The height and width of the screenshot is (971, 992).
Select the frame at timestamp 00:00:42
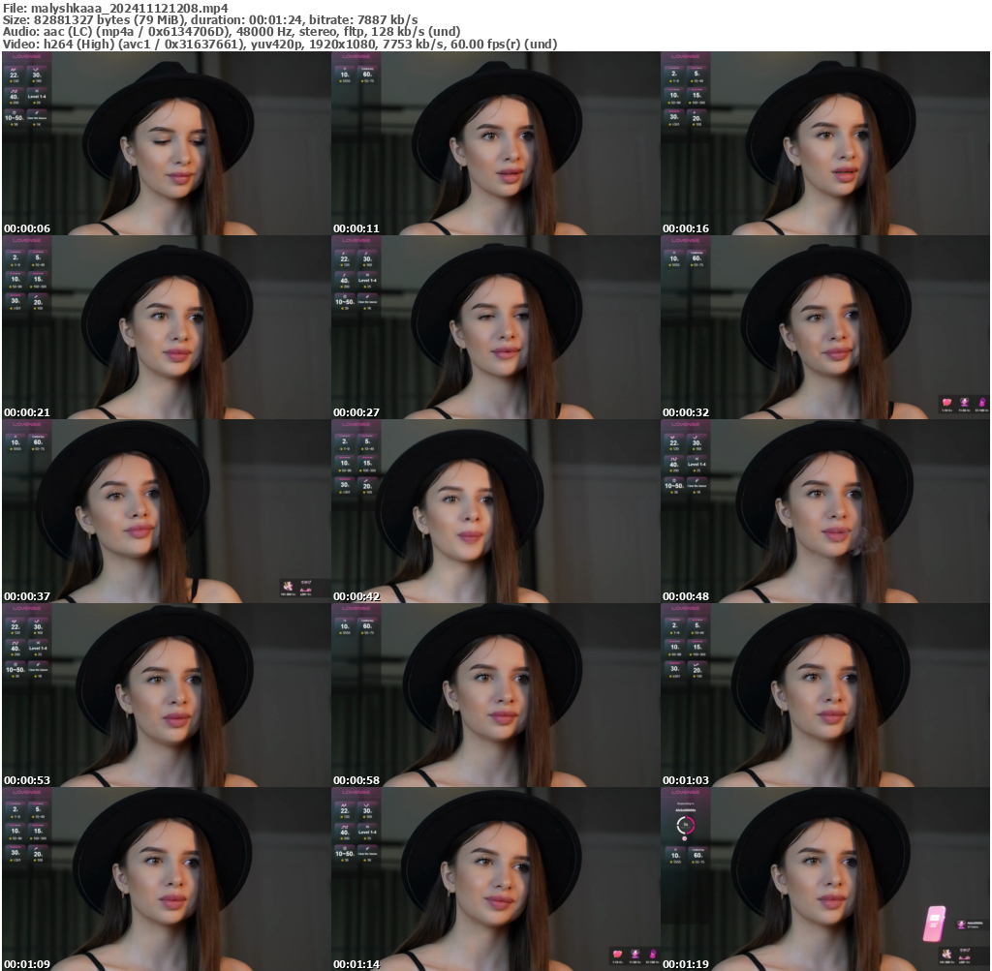[496, 511]
